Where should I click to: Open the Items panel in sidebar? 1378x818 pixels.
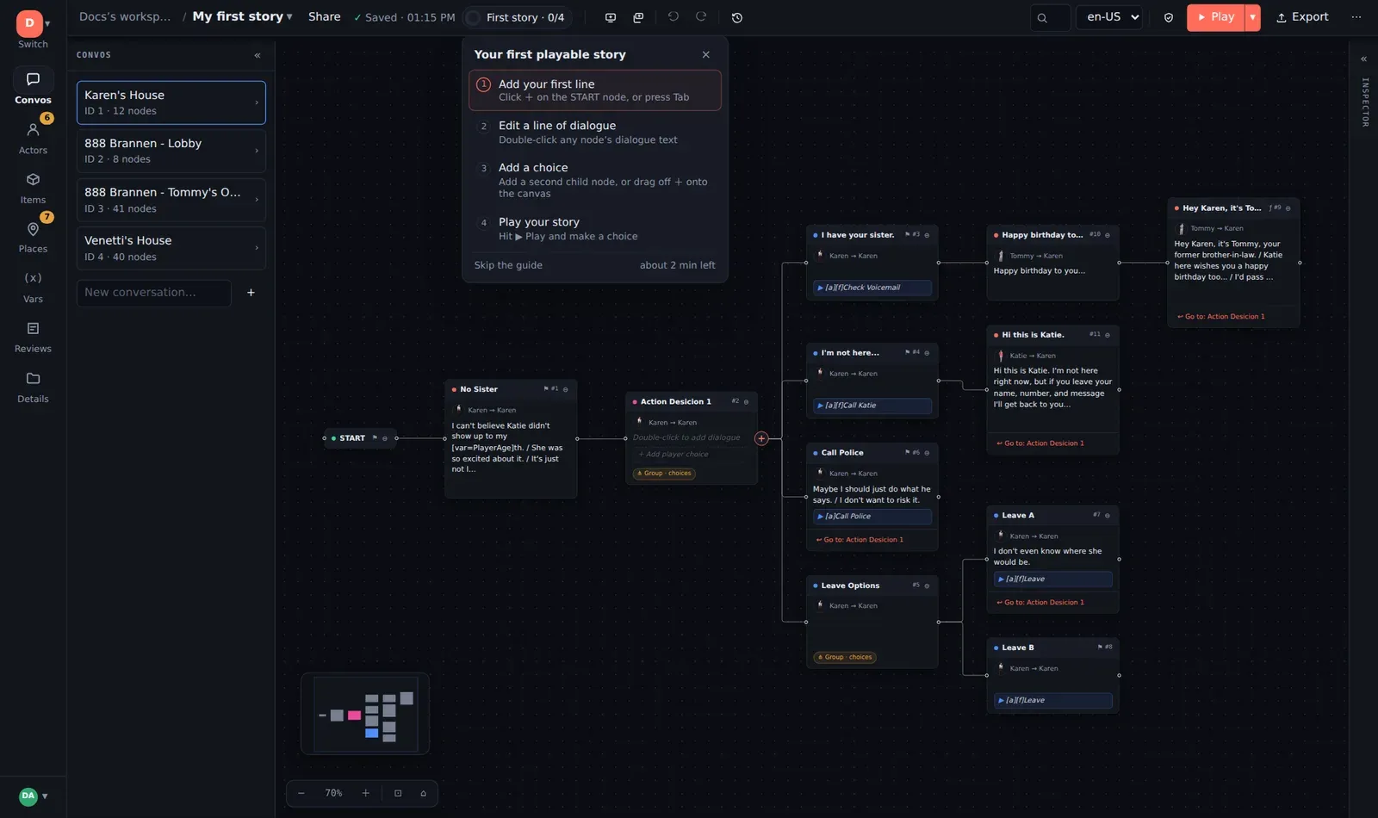pos(33,187)
